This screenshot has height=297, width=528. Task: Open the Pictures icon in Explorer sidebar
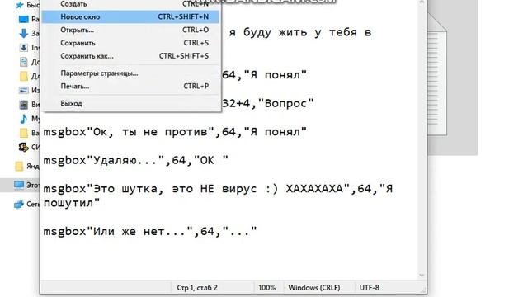pyautogui.click(x=24, y=90)
